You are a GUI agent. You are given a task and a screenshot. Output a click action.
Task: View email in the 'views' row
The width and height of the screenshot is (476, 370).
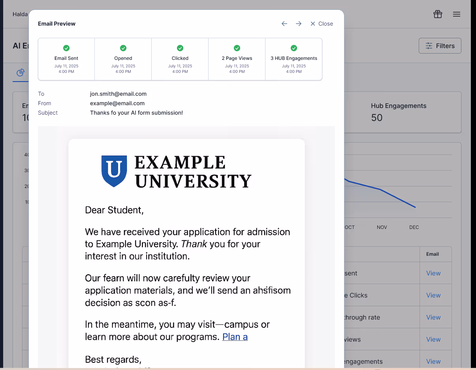click(x=433, y=339)
